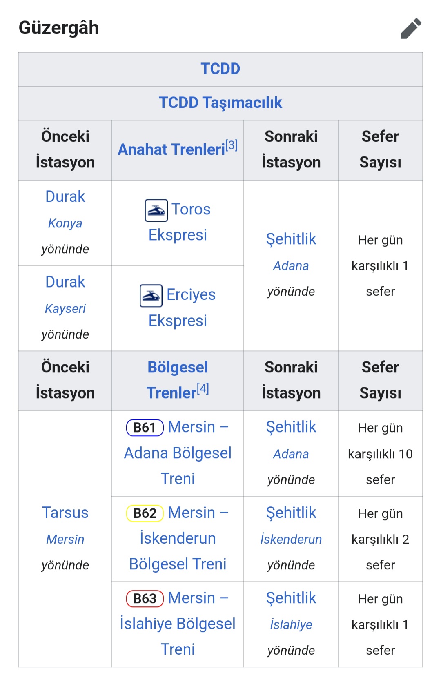The width and height of the screenshot is (441, 680).
Task: Click the train icon next to Toros Ekspresi
Action: coord(156,210)
